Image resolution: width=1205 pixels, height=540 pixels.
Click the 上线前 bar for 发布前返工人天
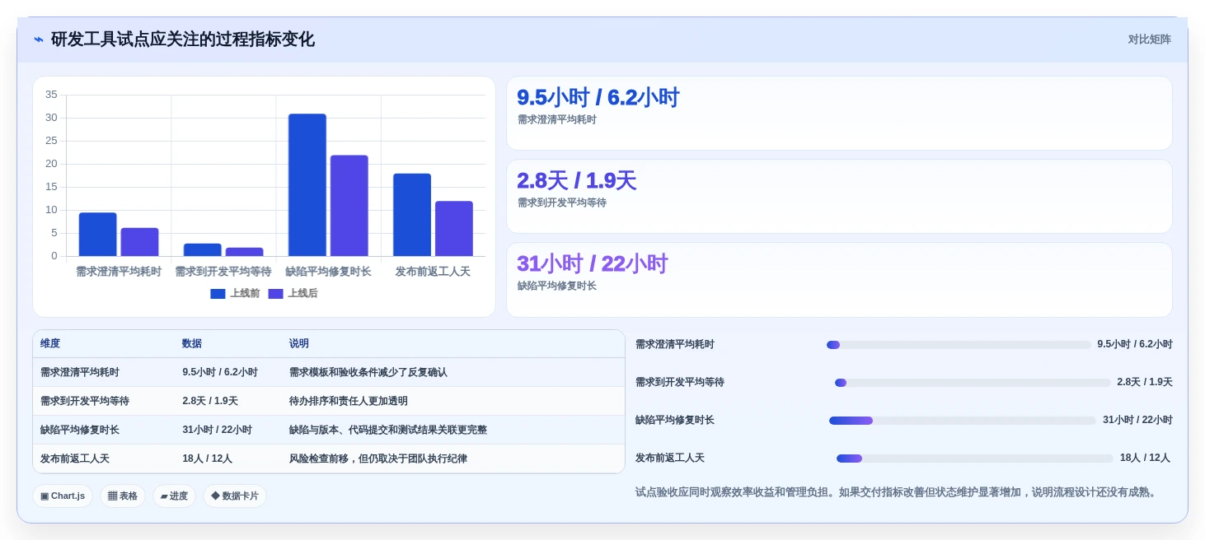[412, 215]
